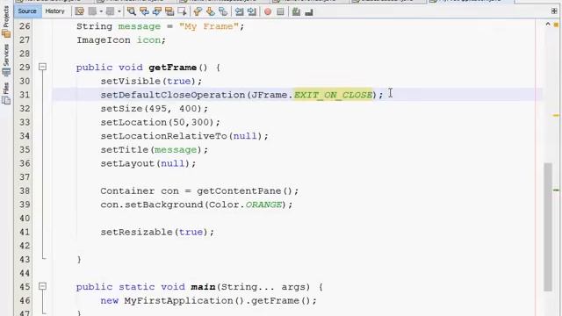Click line number 31 in gutter
Viewport: 562px width, 316px height.
point(25,95)
